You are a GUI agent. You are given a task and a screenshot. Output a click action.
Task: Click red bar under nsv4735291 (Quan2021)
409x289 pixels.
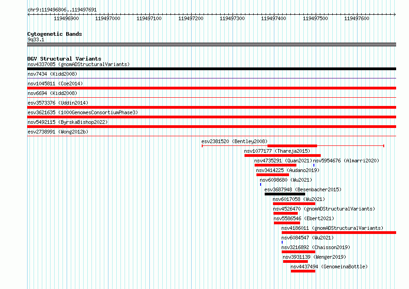[275, 165]
